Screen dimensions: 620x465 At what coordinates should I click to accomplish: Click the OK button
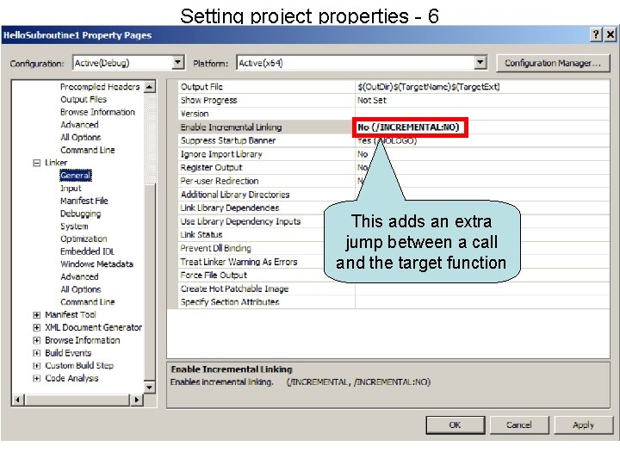point(456,425)
